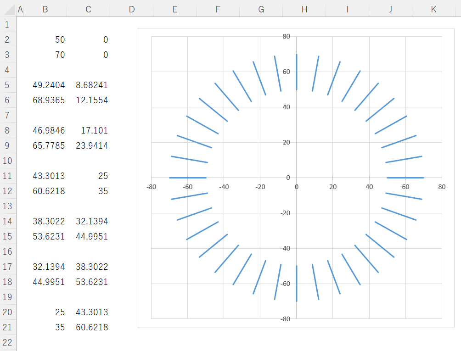The height and width of the screenshot is (351, 461).
Task: Select row 5 header
Action: pyautogui.click(x=7, y=85)
